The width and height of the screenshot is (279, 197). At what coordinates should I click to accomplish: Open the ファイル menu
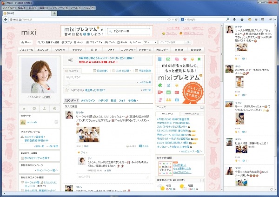[x=9, y=8]
